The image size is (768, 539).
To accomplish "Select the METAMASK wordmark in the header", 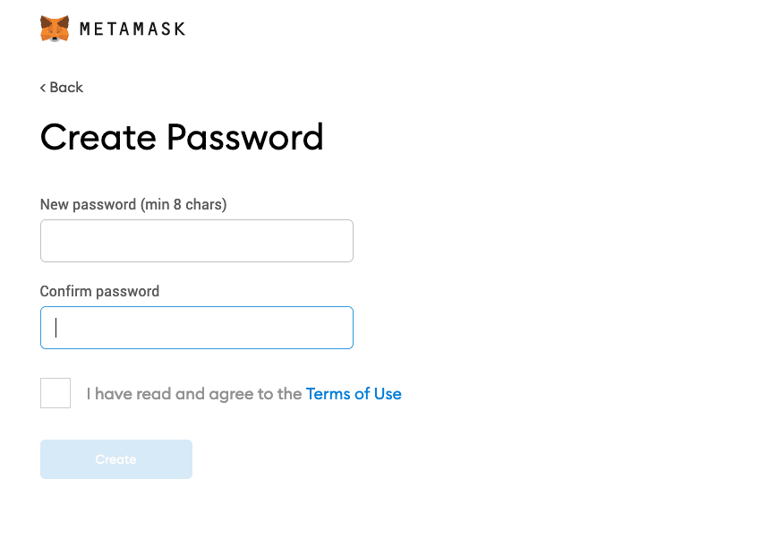I will pyautogui.click(x=132, y=28).
